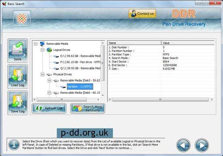
Task: Collapse the Removable Media root node
Action: tap(36, 44)
